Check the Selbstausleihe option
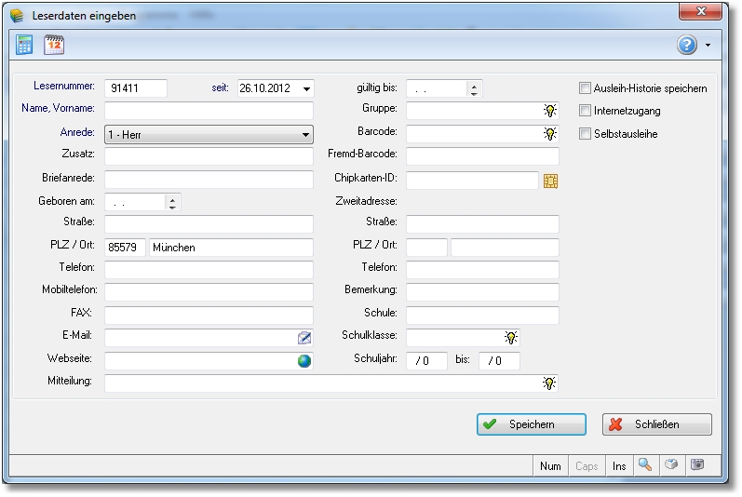 point(585,134)
